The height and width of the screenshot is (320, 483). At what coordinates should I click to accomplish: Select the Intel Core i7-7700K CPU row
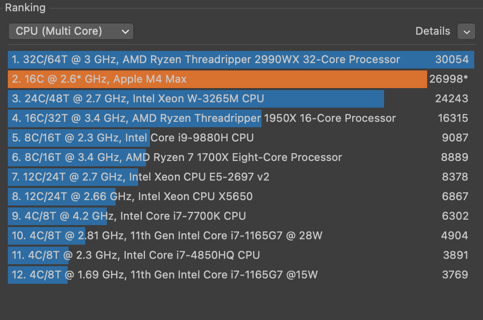pos(241,216)
